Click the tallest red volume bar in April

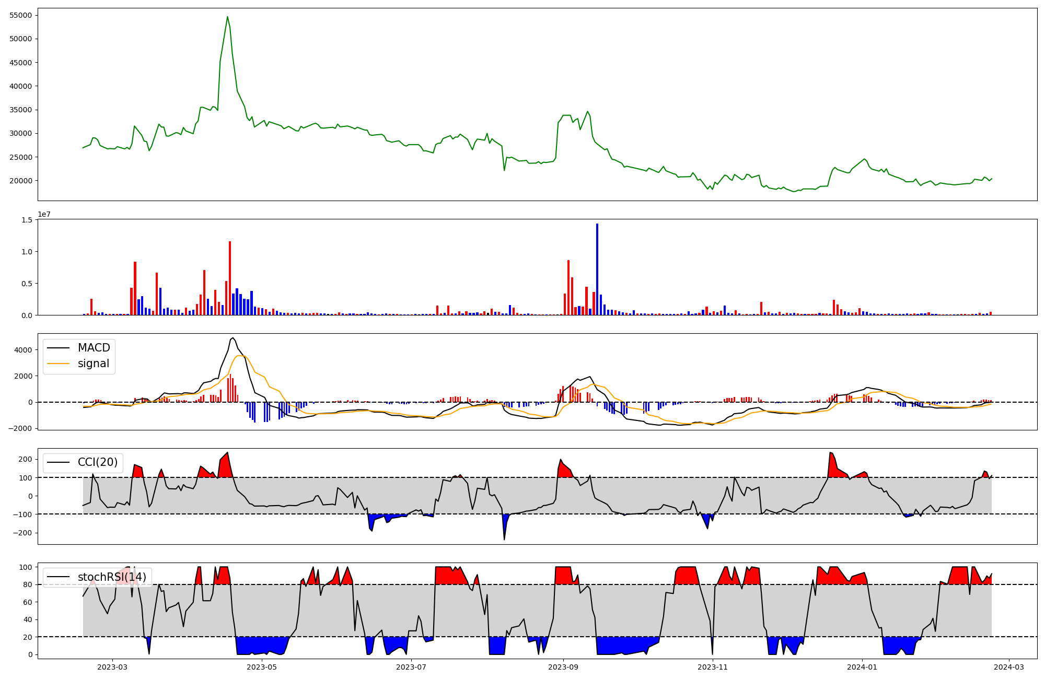pos(230,278)
